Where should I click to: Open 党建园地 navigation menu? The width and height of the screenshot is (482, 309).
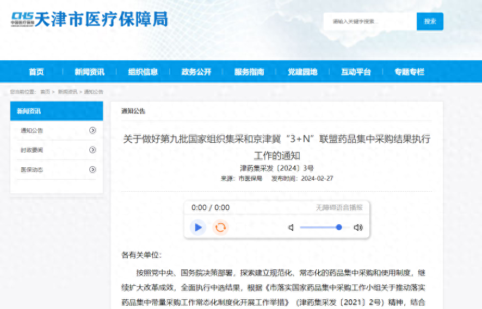[x=302, y=72]
